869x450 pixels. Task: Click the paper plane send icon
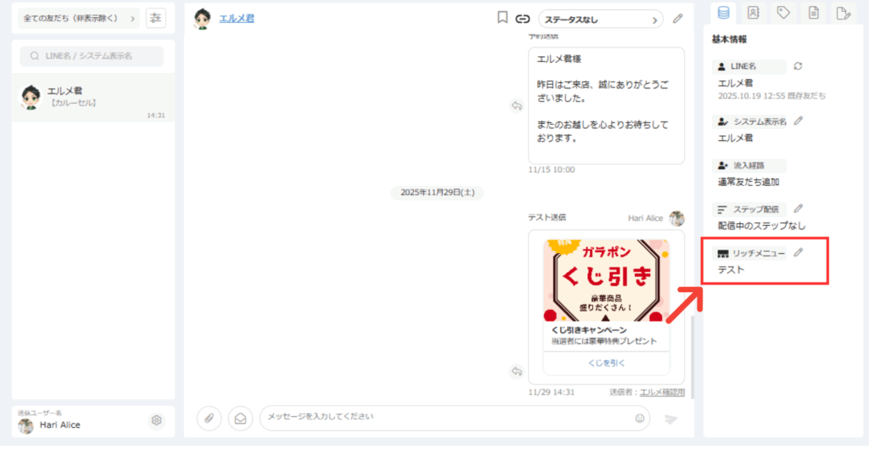pyautogui.click(x=671, y=419)
